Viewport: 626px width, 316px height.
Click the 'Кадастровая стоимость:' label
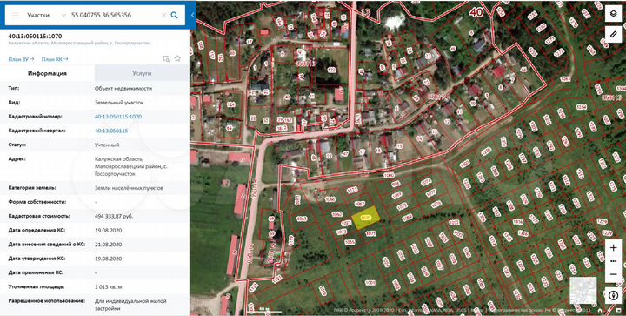[x=39, y=216]
